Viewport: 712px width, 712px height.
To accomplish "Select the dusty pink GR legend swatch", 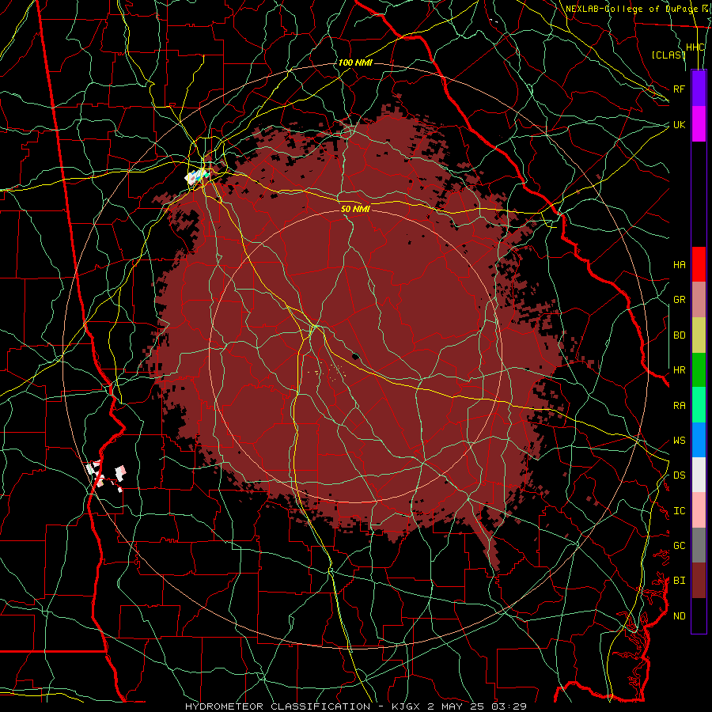I will pos(699,299).
